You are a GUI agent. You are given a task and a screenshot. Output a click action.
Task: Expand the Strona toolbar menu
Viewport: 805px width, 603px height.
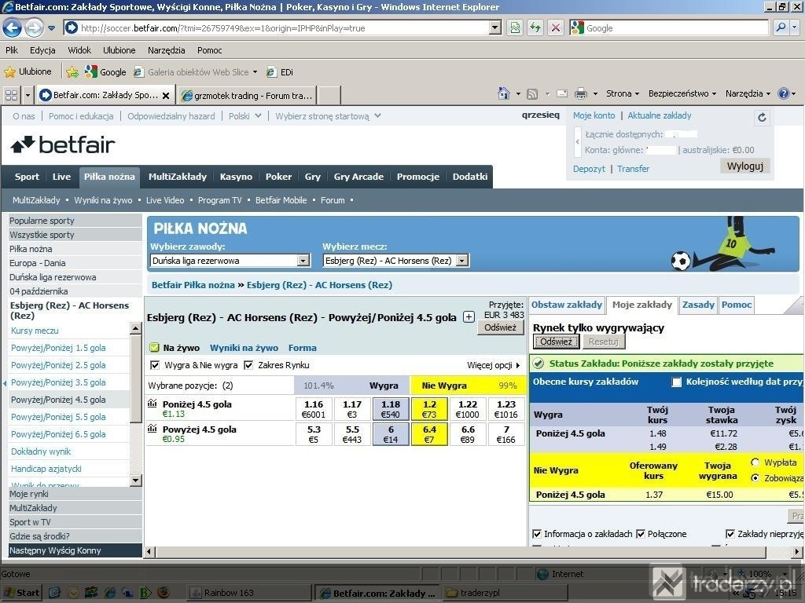coord(623,93)
